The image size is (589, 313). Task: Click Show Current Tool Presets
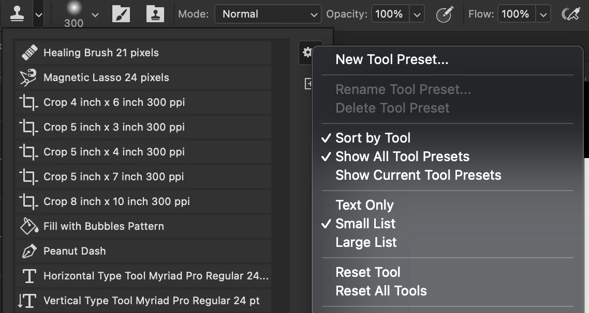tap(418, 175)
